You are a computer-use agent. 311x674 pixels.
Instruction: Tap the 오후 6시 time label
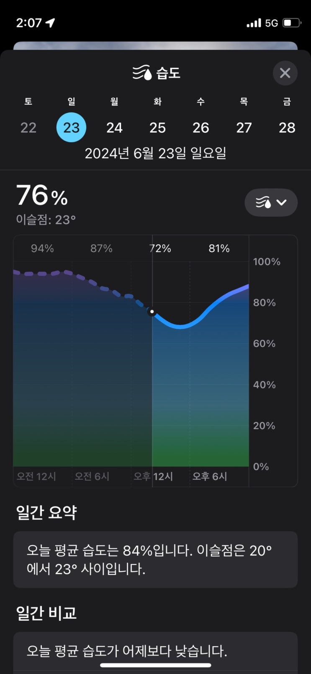pos(210,476)
